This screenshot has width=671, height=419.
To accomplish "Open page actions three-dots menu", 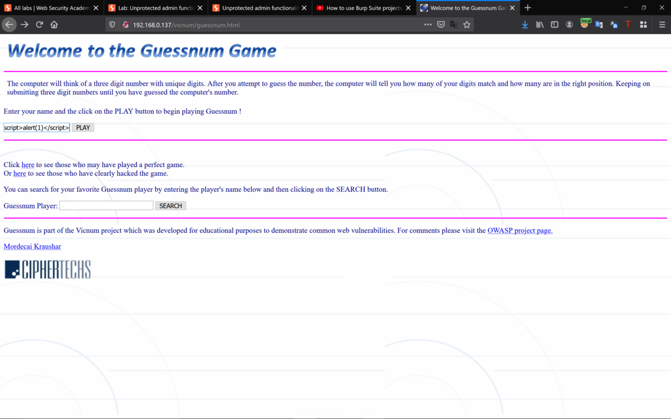I will coord(428,25).
